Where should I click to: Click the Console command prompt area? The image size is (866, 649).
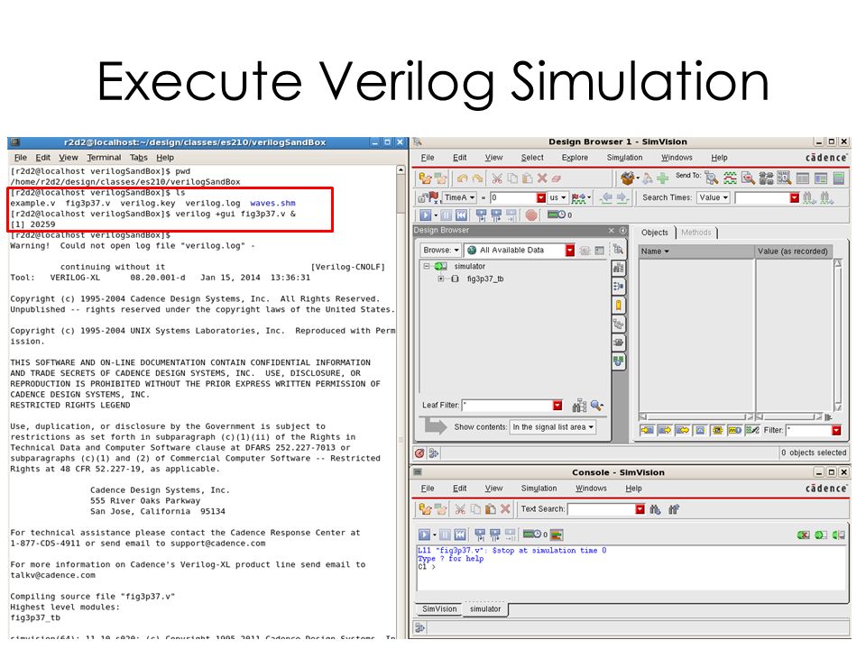[x=631, y=567]
